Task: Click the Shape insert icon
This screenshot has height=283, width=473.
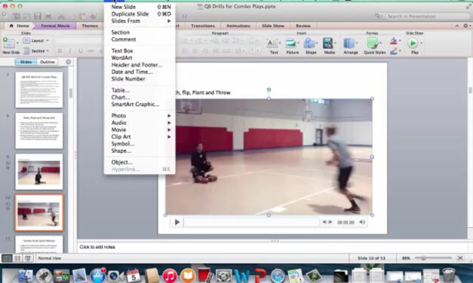Action: pos(309,44)
